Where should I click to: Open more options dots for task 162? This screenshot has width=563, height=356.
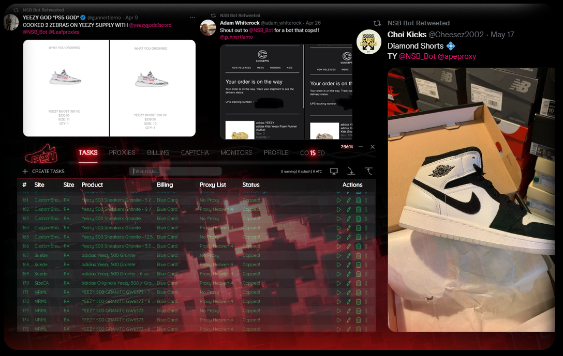click(x=366, y=209)
